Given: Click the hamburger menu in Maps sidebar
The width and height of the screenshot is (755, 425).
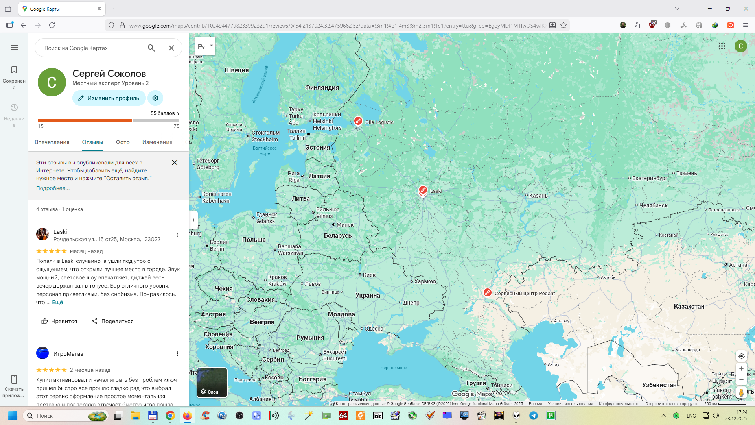Looking at the screenshot, I should click(14, 48).
